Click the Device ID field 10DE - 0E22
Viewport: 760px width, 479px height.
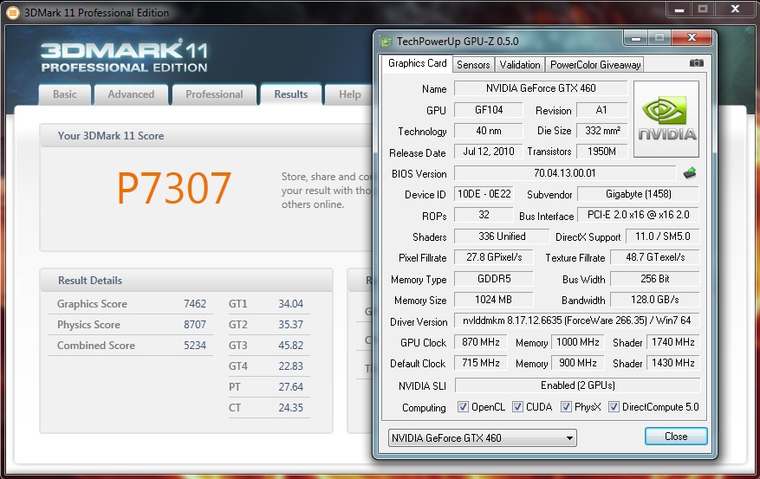point(484,194)
